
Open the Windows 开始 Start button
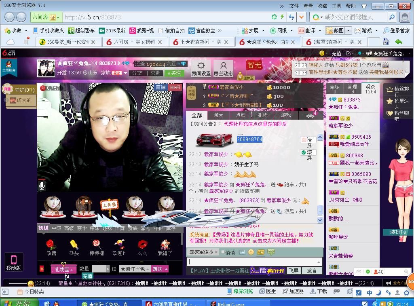click(19, 303)
